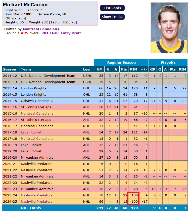Click the regular season +/- column header

[144, 69]
